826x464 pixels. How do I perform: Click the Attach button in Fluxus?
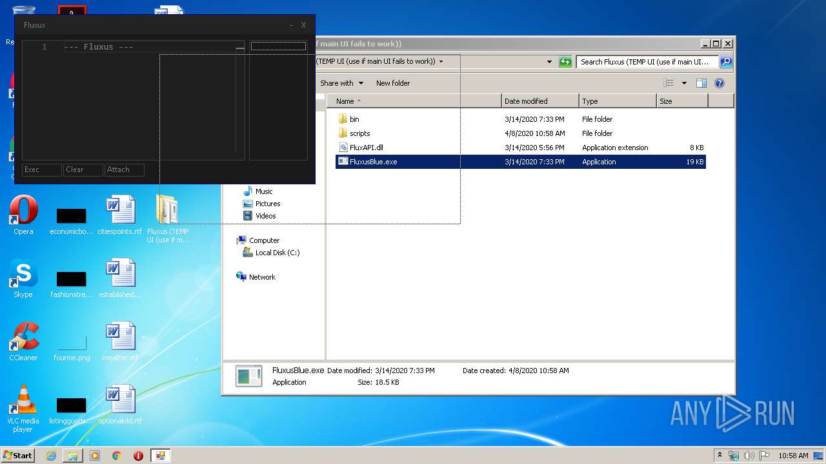point(125,169)
